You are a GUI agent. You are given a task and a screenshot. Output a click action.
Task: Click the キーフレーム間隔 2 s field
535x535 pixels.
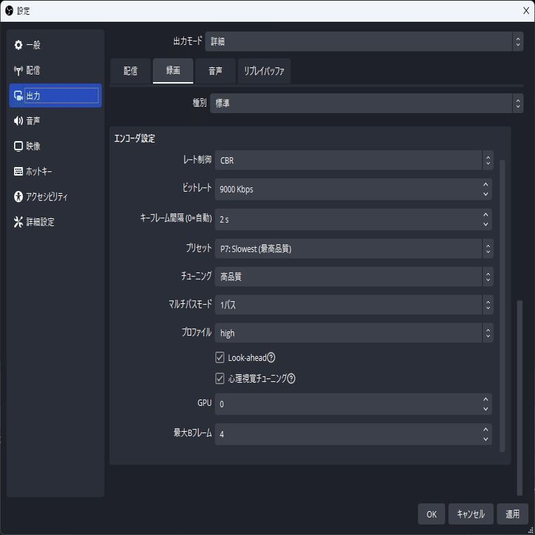tap(353, 219)
